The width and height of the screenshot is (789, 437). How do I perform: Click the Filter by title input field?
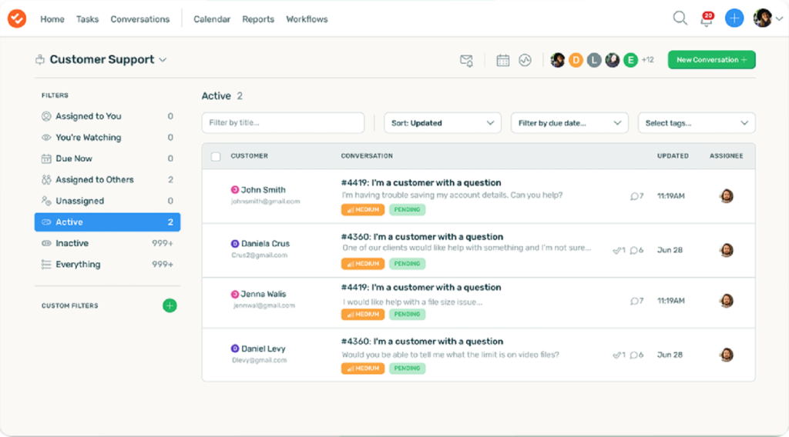(283, 123)
